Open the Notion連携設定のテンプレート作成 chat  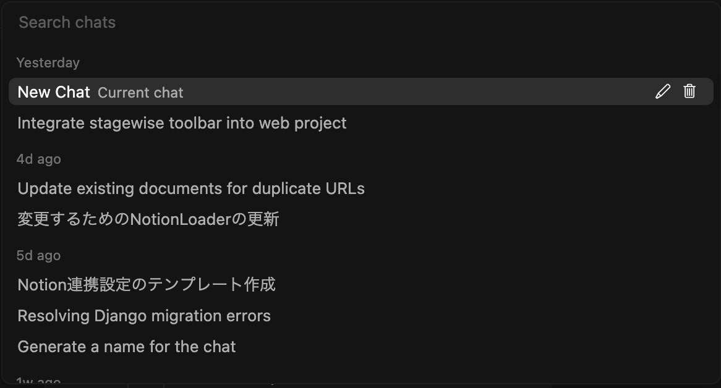click(x=361, y=285)
